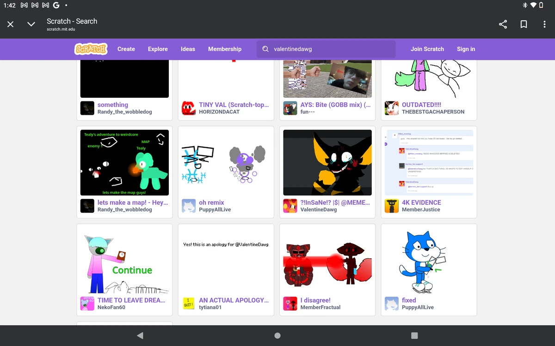Click the Scratch logo in the navigation bar

coord(91,49)
